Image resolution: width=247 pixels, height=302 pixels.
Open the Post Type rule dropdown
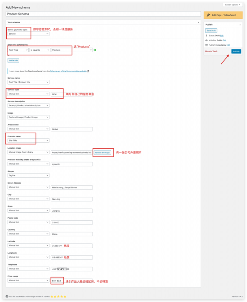tap(18, 50)
